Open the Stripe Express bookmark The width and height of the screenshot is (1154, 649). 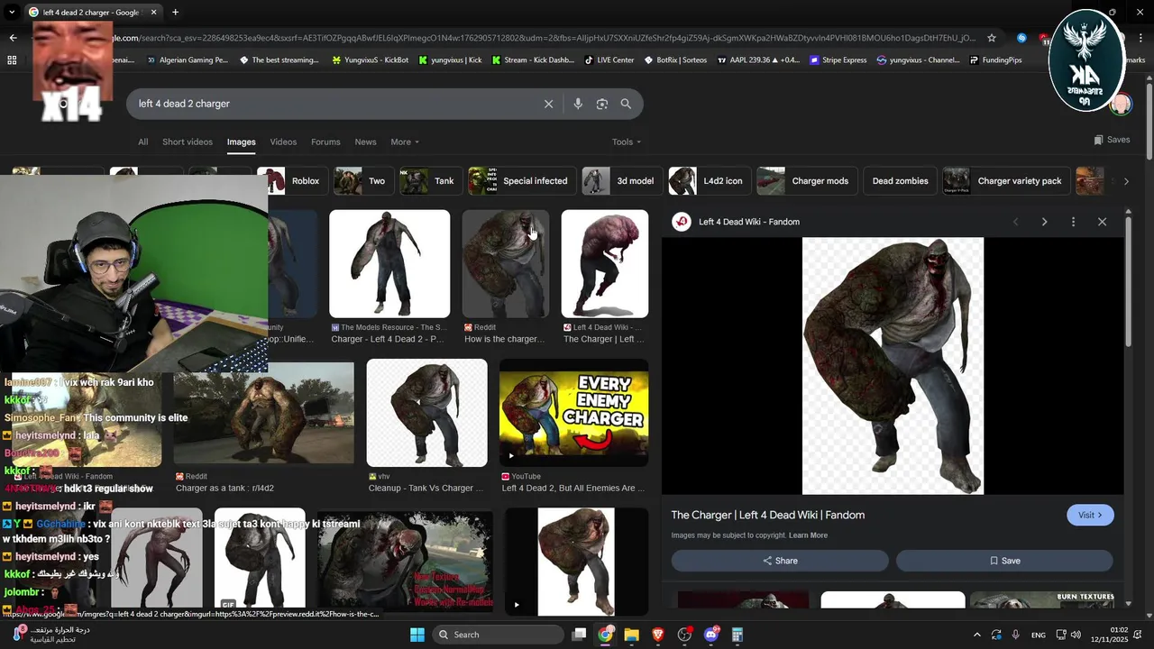(837, 60)
